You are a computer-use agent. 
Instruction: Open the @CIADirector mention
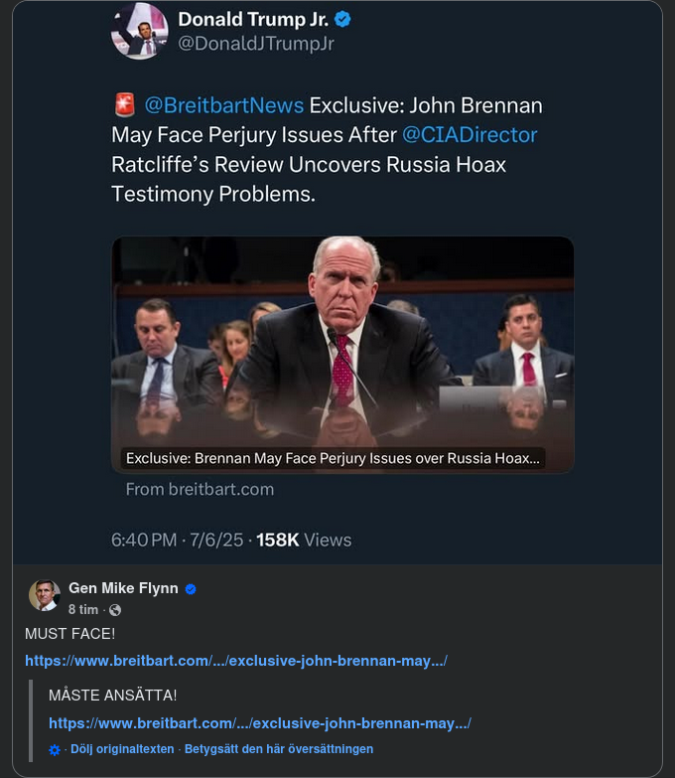click(x=470, y=134)
